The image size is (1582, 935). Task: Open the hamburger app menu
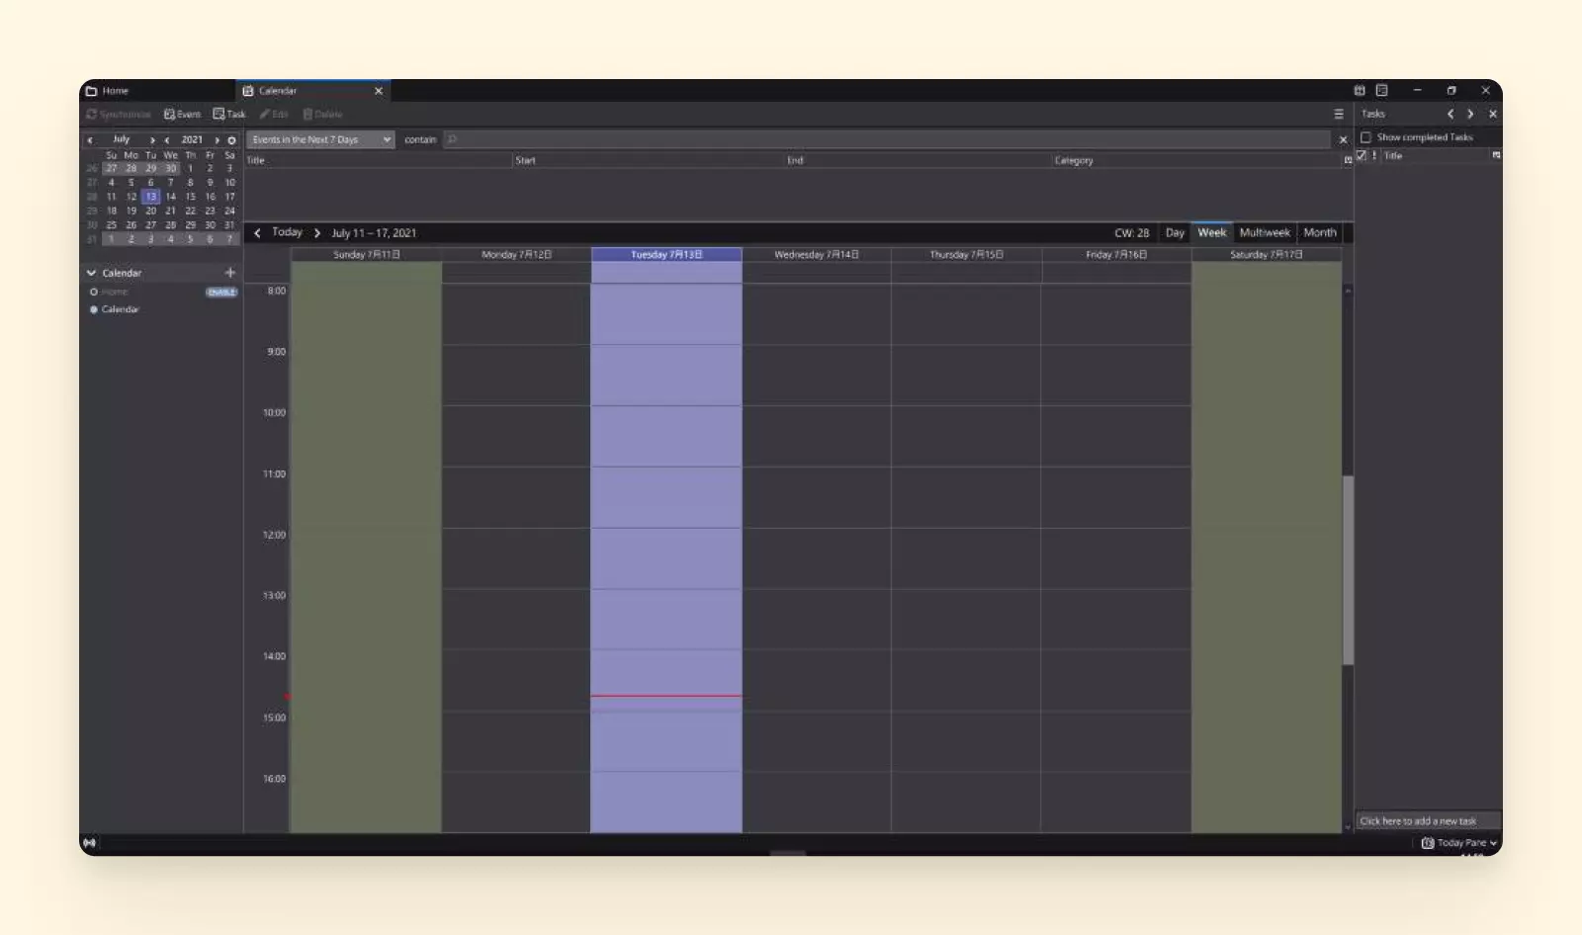pos(1339,115)
